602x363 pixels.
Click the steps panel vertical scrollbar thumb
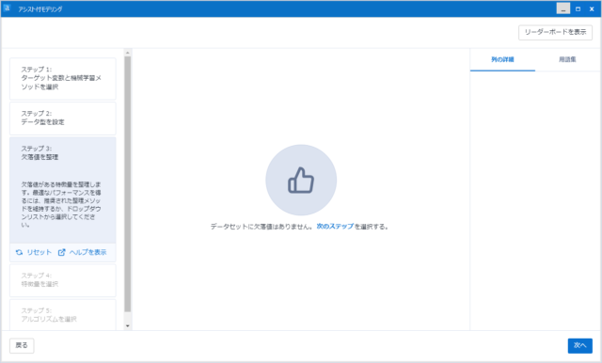128,184
